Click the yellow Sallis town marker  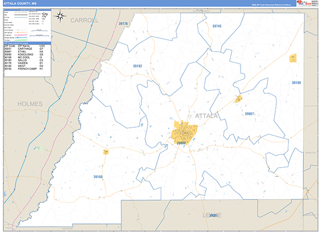point(106,152)
